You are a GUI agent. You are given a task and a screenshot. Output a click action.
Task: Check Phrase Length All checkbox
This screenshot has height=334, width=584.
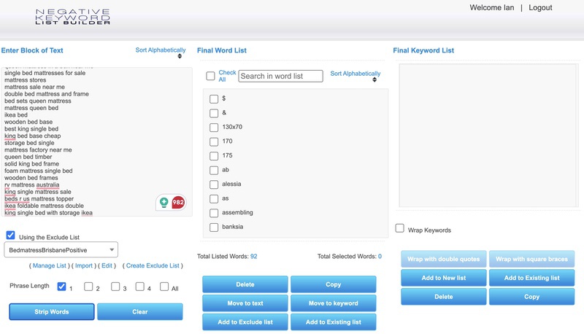[x=164, y=287]
